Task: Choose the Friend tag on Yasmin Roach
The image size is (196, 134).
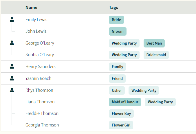Action: [117, 79]
